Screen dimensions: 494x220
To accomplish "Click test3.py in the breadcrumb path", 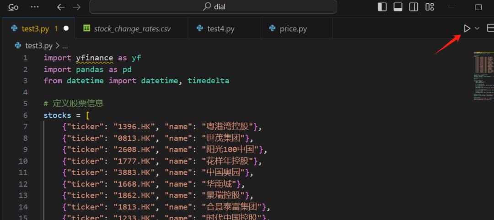I will 39,45.
